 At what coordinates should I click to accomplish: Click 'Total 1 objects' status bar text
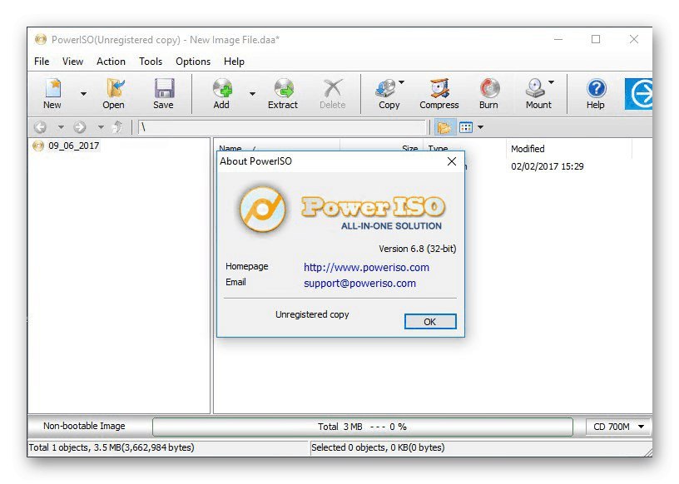[112, 447]
